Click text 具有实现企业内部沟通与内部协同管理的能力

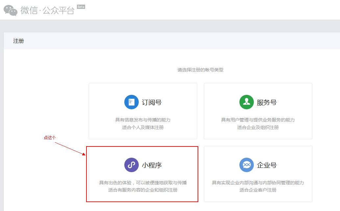pyautogui.click(x=258, y=183)
